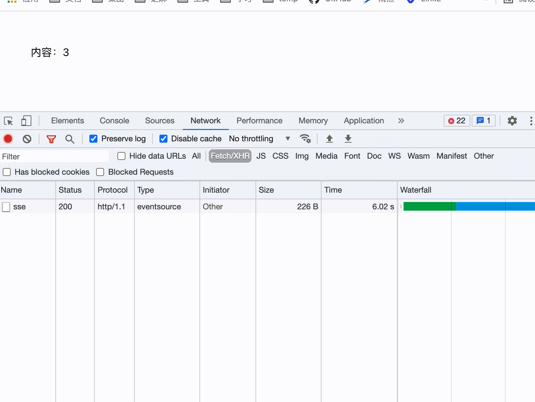Enable Hide data URLs checkbox

click(x=121, y=156)
